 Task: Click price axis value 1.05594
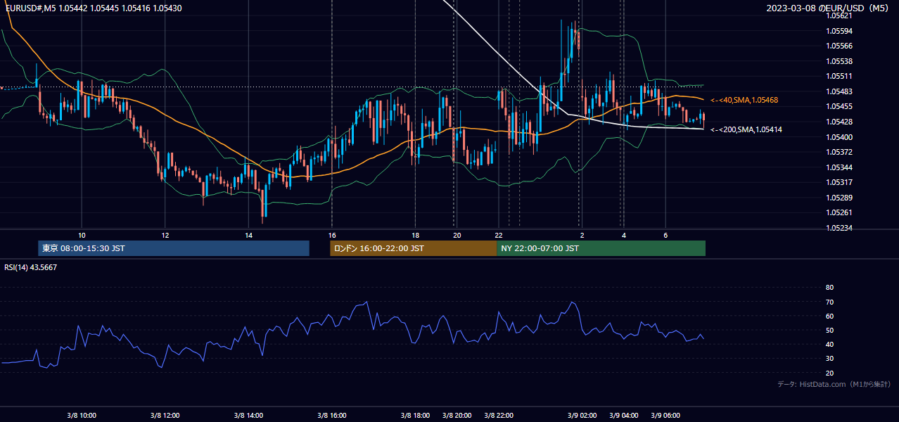click(x=839, y=31)
